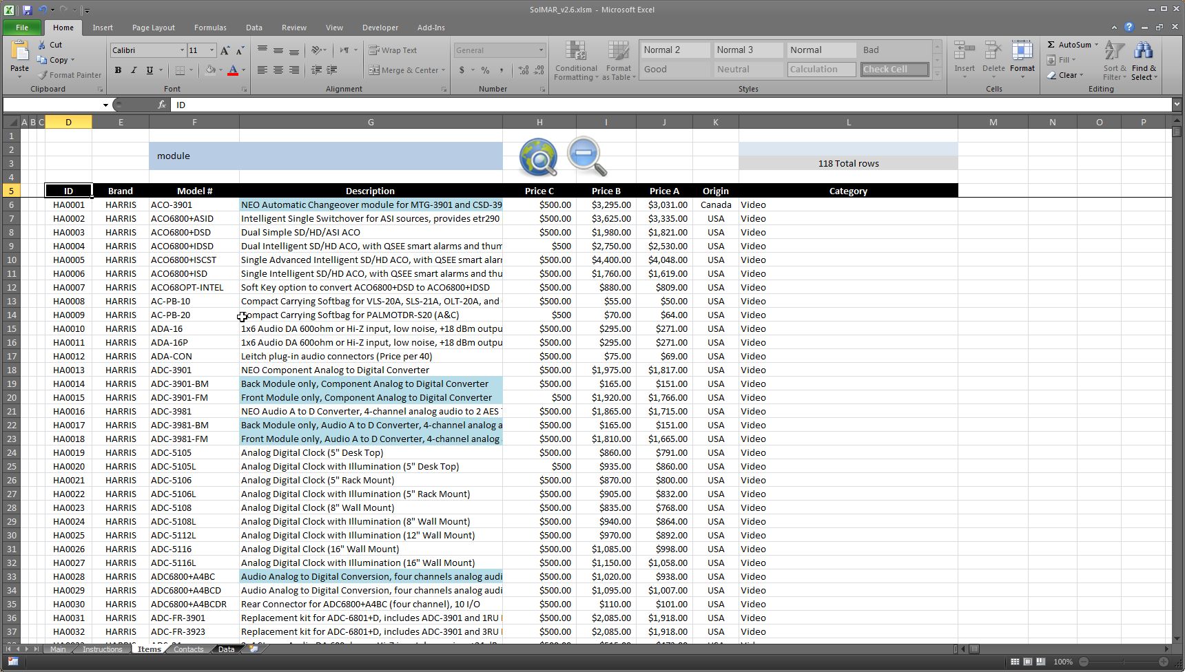Click the Orientation text angle icon
1185x672 pixels.
(317, 50)
